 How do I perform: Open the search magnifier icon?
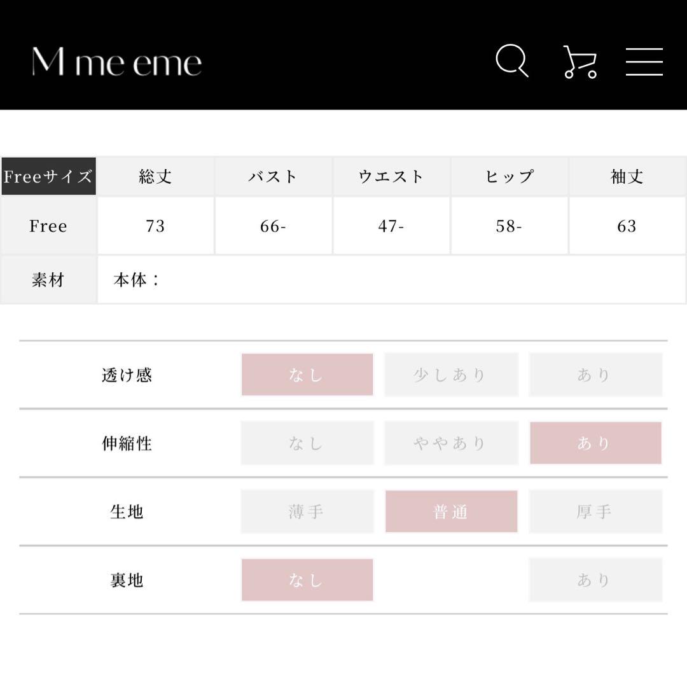tap(511, 60)
